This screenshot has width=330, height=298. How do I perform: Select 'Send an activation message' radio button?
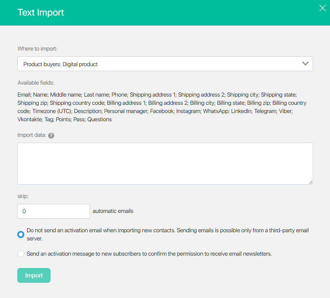pos(21,254)
